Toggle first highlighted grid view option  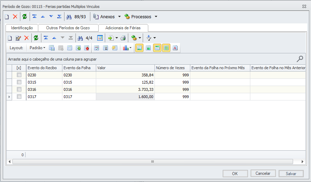139,48
